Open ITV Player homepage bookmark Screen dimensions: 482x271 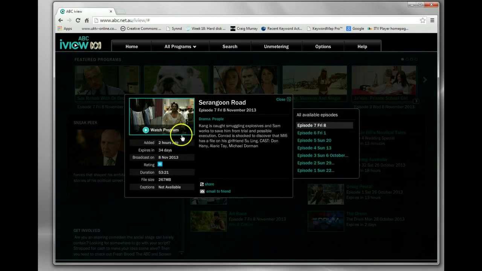388,29
